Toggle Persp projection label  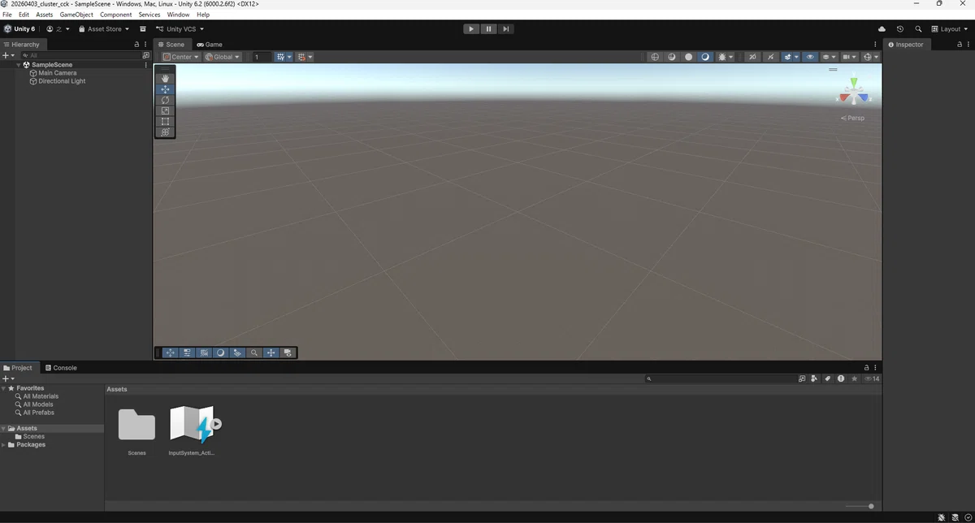(x=853, y=118)
